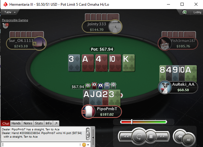Switch to the Hands tab

click(16, 123)
